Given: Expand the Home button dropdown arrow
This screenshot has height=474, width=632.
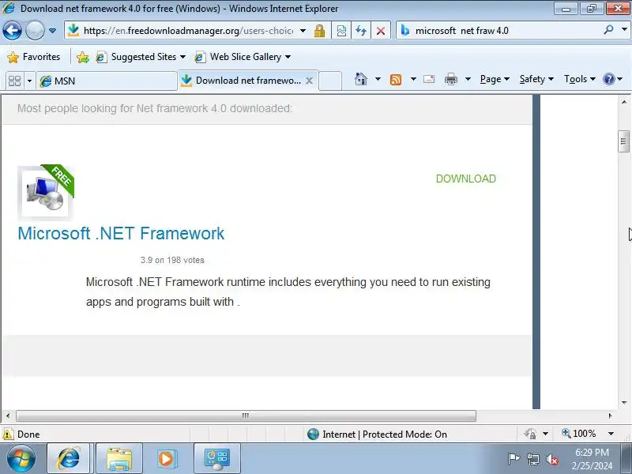Looking at the screenshot, I should pos(378,79).
